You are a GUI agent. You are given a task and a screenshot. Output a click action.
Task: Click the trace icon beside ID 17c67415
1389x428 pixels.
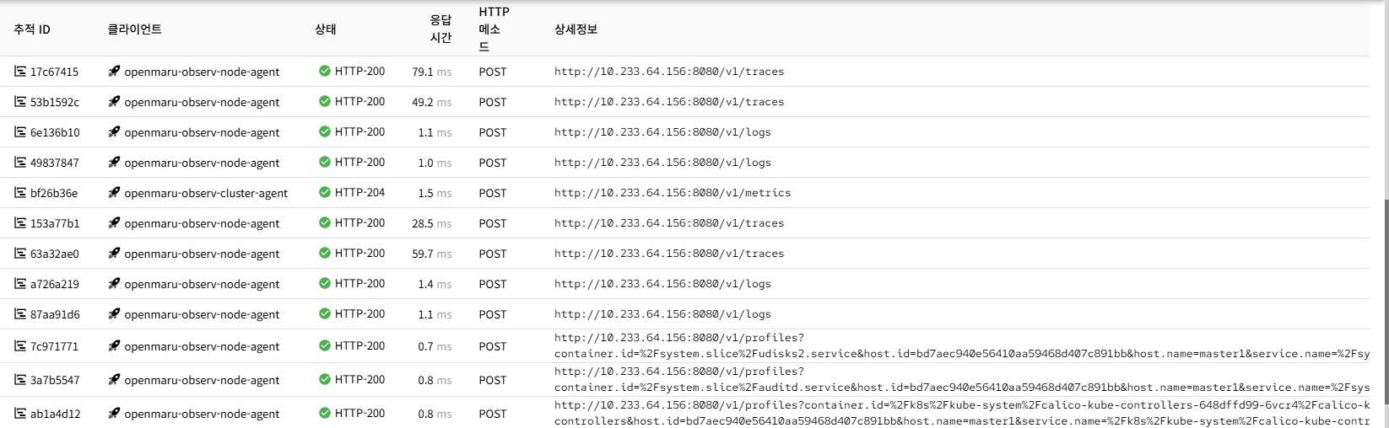point(20,72)
